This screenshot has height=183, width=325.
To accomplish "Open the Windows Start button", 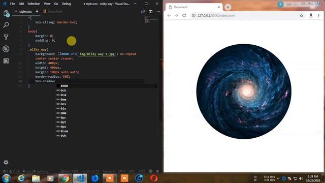I will (6, 178).
